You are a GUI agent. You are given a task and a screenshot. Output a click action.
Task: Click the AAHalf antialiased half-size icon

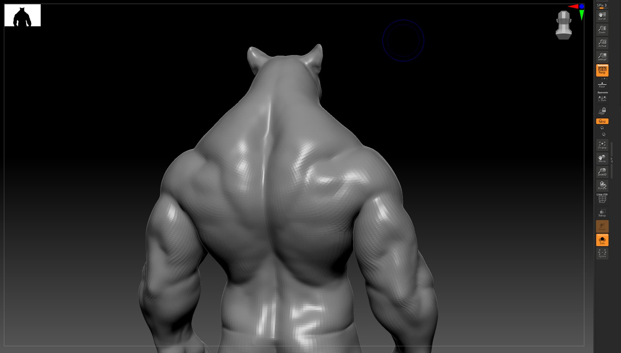click(x=602, y=57)
